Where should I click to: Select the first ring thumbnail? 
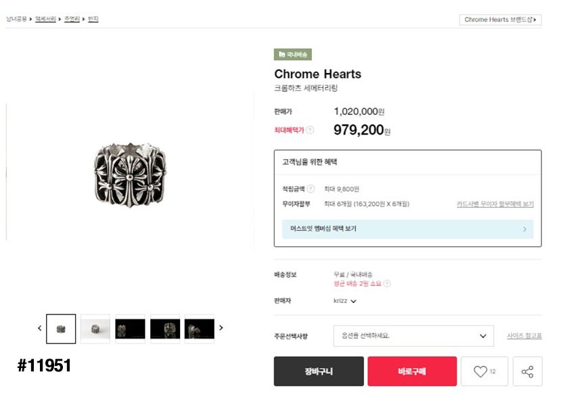61,329
